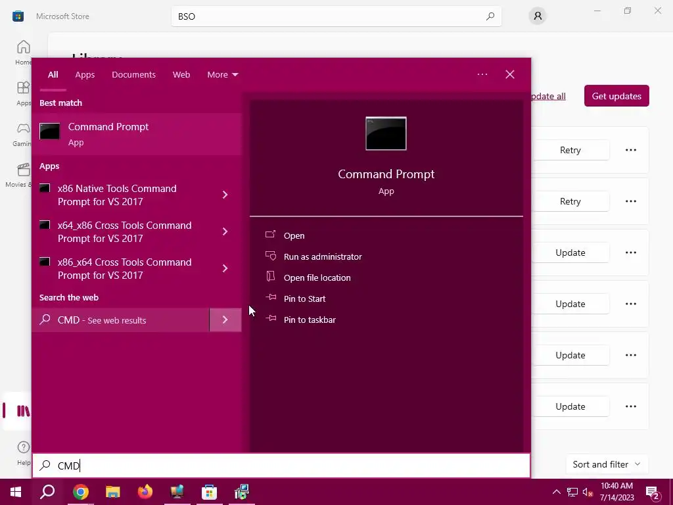Click the first Retry button

(x=570, y=150)
